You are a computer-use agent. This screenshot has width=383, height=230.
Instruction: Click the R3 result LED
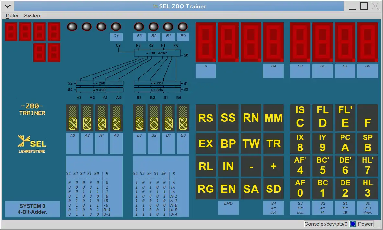[x=139, y=27]
